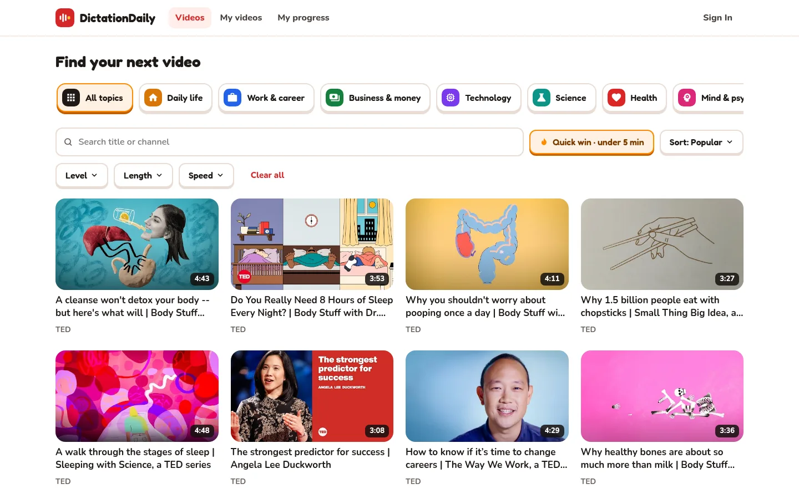Click the DictationDaily logo icon
Viewport: 799px width, 499px height.
(x=65, y=18)
